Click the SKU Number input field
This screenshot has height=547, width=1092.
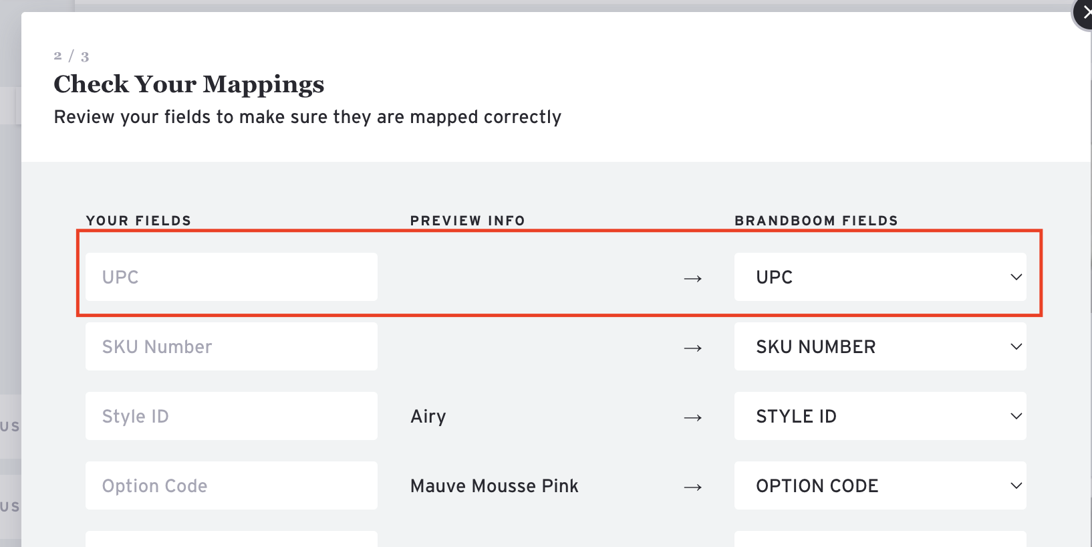231,346
